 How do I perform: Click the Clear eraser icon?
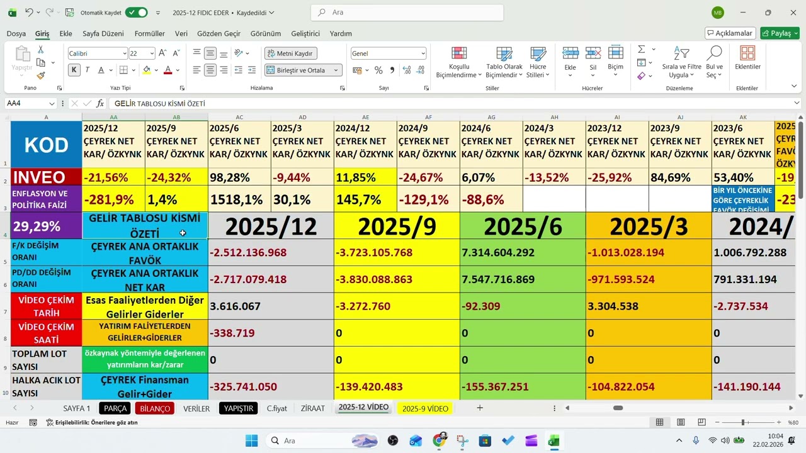pos(642,75)
